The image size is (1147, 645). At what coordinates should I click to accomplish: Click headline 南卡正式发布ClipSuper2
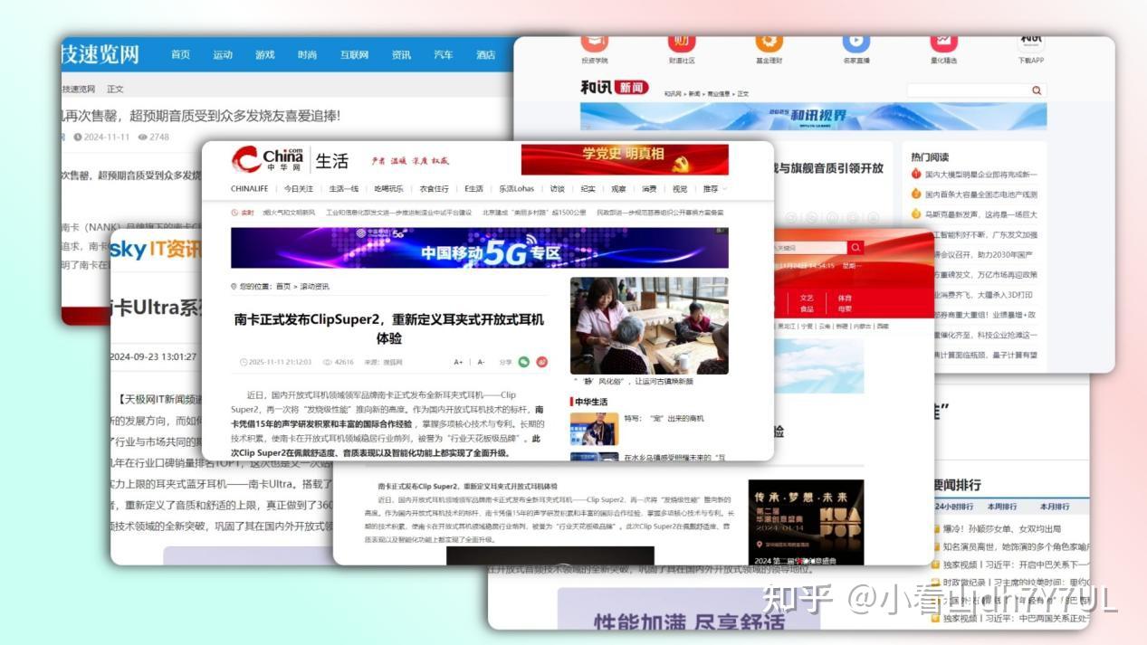point(389,328)
